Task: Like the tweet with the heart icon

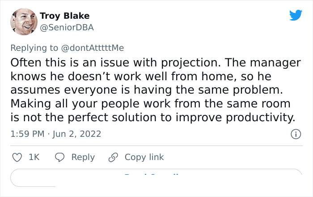Action: pos(17,157)
